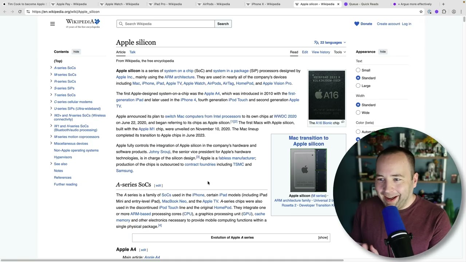466x262 pixels.
Task: Select Standard page width
Action: tap(358, 105)
